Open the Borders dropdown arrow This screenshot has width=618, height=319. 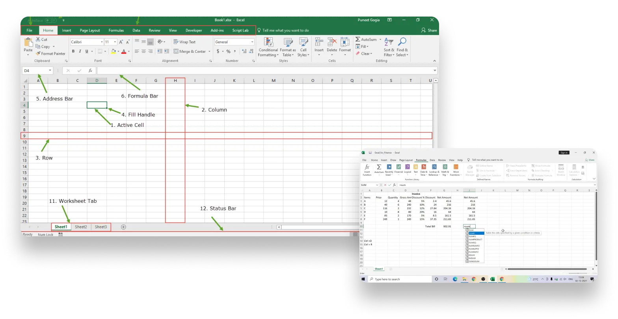tap(105, 51)
